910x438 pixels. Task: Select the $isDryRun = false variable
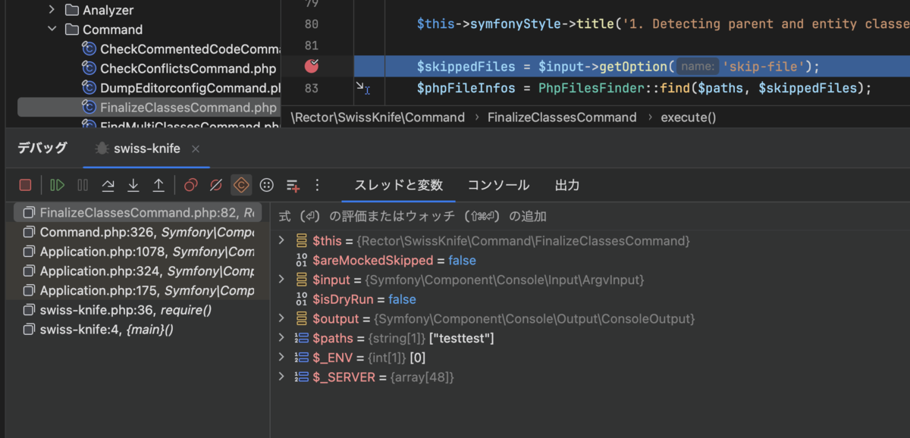click(x=365, y=299)
